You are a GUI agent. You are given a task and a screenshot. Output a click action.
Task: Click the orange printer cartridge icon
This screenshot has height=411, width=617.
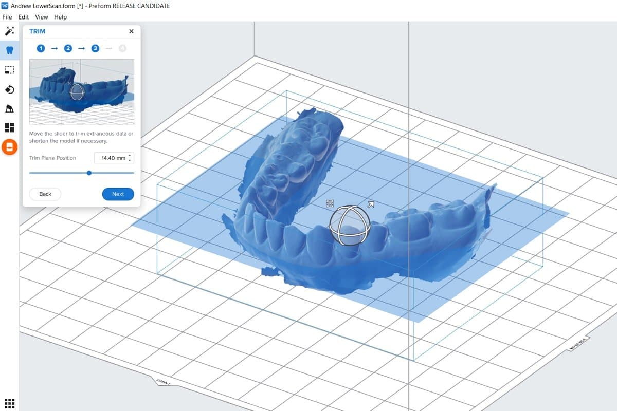pyautogui.click(x=9, y=147)
